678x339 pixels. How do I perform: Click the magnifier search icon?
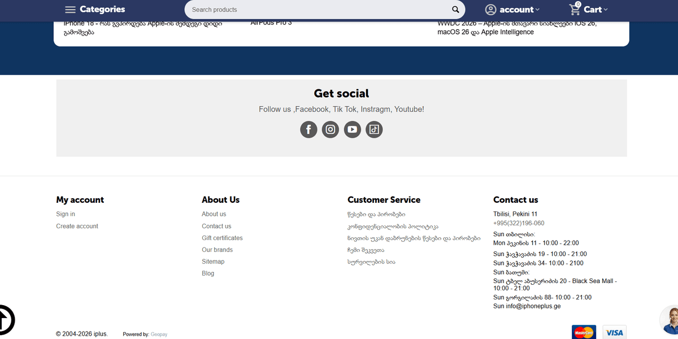[x=455, y=10]
